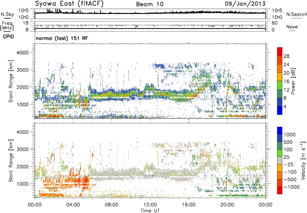
Task: Click the 'N.Search' legend label
Action: click(296, 14)
